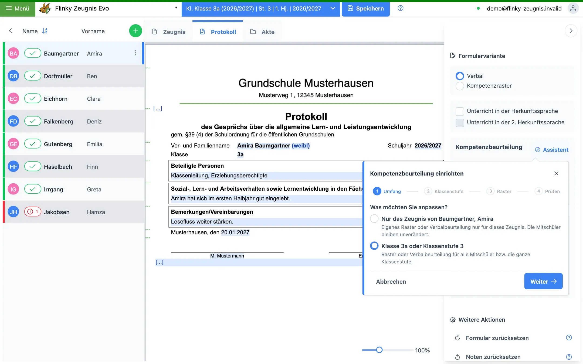
Task: Click Abbrechen in the dialog
Action: pos(391,281)
